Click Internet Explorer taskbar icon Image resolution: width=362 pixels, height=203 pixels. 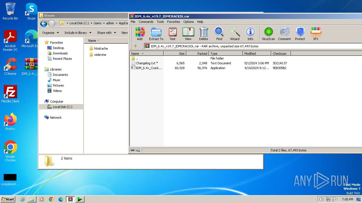pos(22,199)
